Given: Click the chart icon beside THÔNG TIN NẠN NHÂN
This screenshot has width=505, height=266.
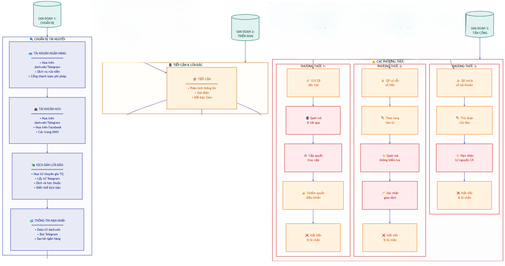Looking at the screenshot, I should tap(32, 221).
